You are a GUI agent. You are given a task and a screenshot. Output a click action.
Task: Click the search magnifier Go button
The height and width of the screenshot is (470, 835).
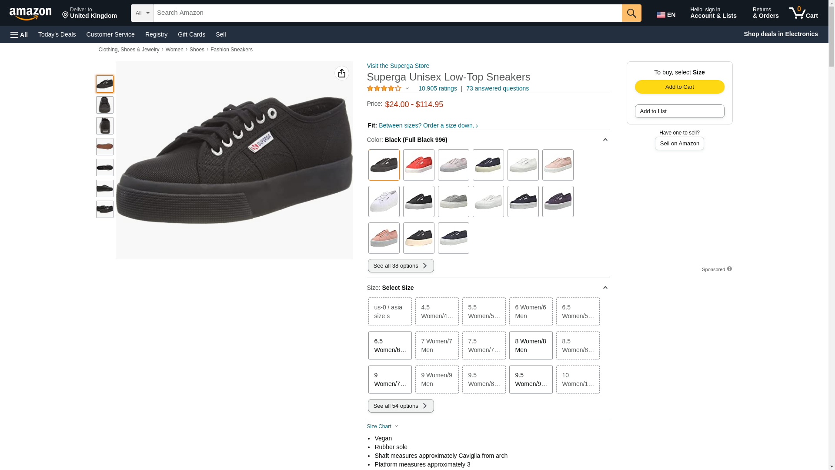point(631,13)
